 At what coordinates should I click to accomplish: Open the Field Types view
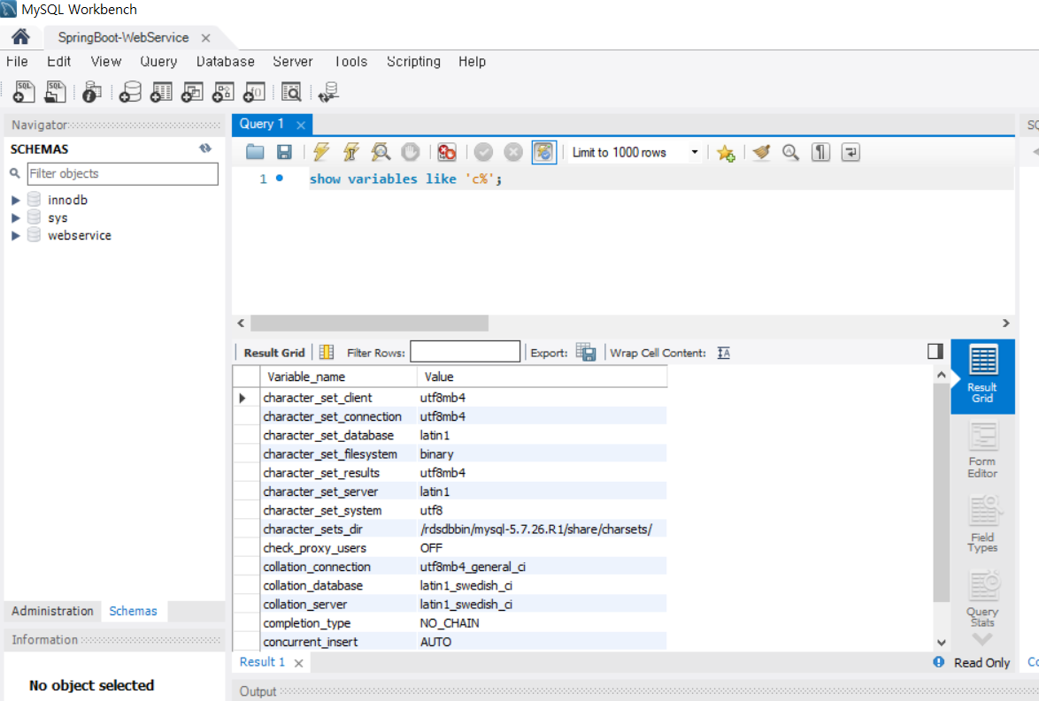tap(982, 524)
